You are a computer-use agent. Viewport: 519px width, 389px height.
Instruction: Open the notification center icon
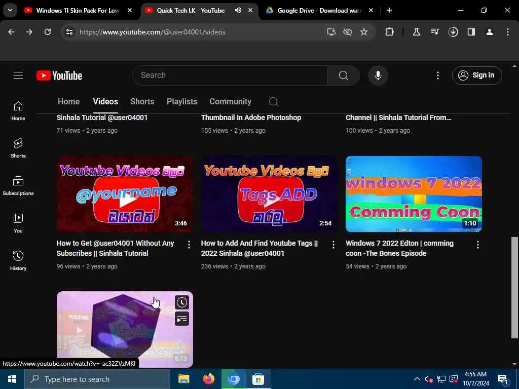503,379
